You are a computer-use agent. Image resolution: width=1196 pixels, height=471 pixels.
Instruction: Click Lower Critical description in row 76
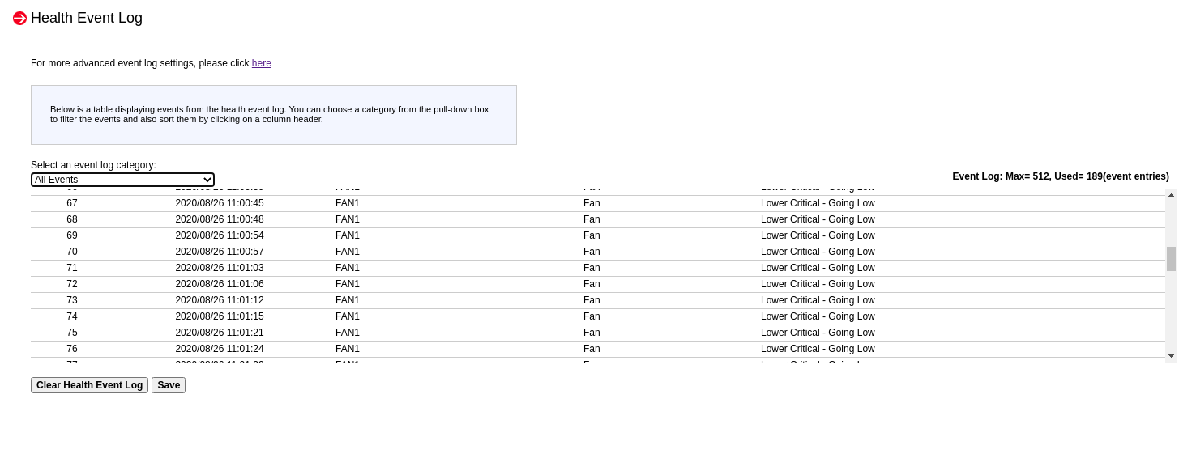(818, 349)
